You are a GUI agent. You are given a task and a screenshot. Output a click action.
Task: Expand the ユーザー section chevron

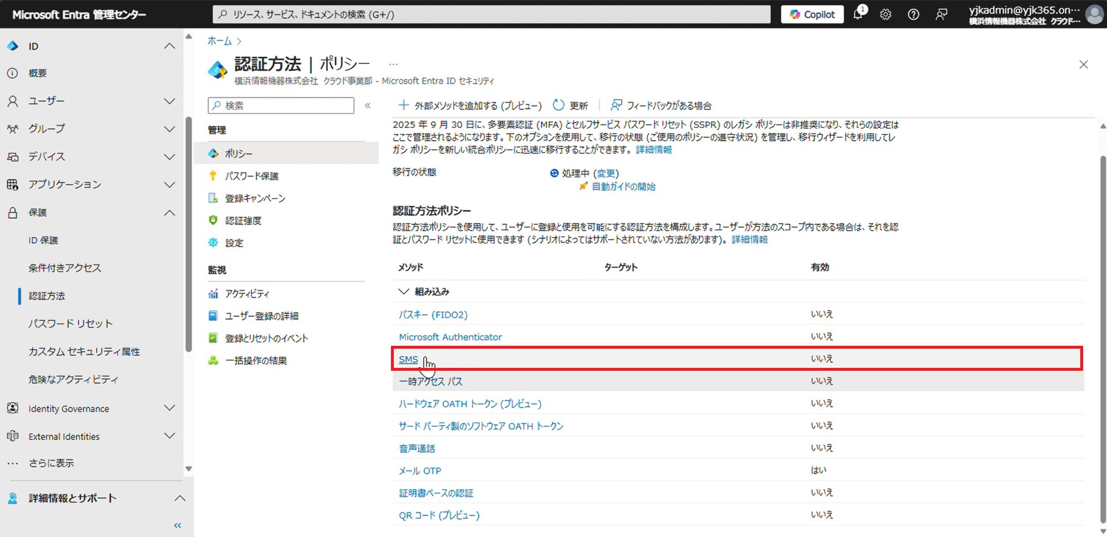pyautogui.click(x=169, y=101)
